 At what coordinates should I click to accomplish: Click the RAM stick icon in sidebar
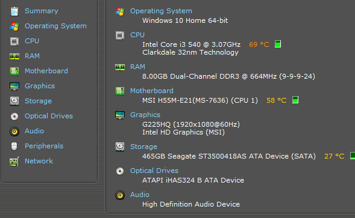[x=14, y=56]
